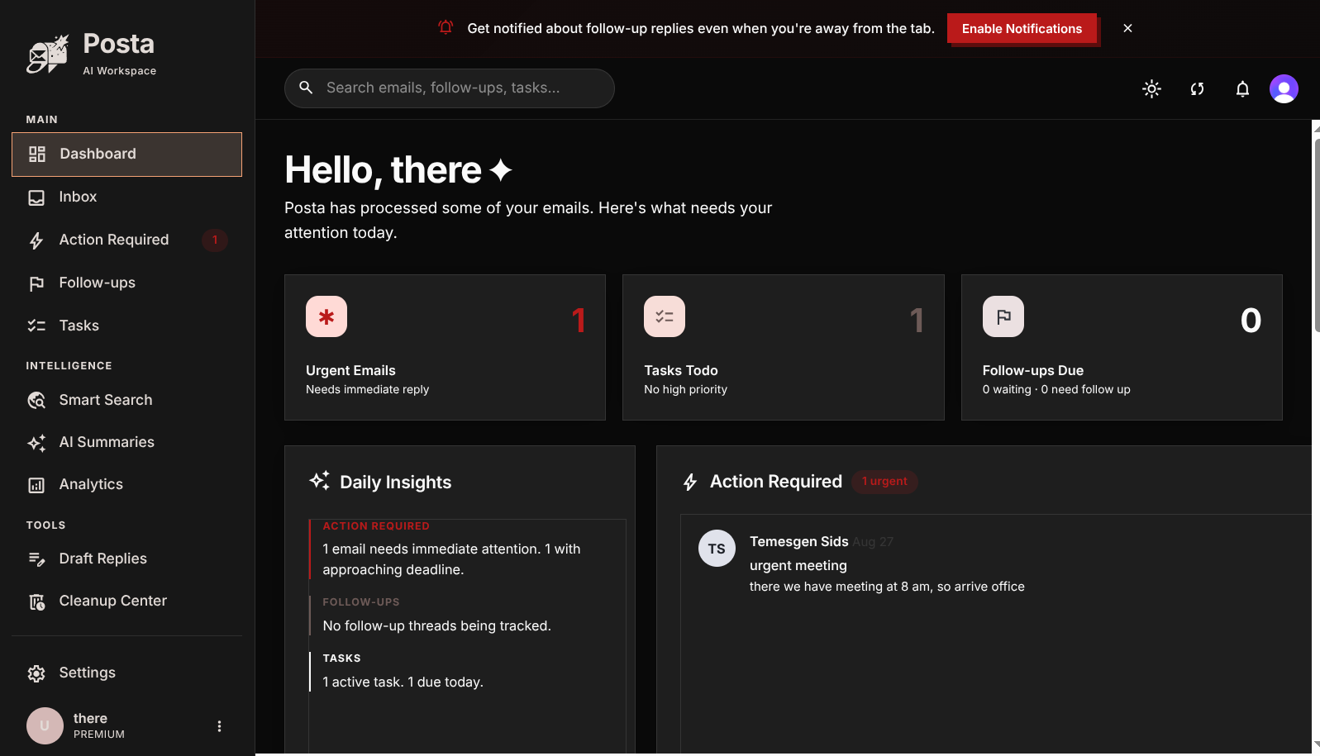This screenshot has width=1320, height=756.
Task: Click 'No follow-up threads being tracked' text
Action: [436, 626]
